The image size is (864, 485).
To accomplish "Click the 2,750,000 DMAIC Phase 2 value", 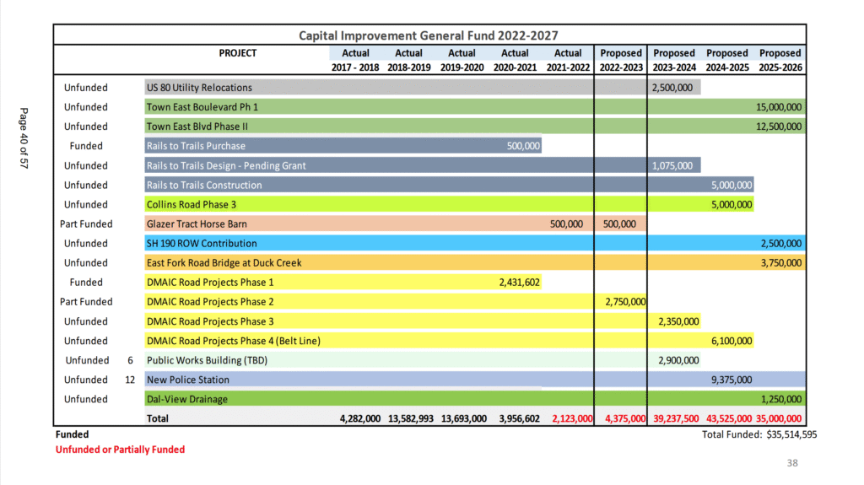I will coord(625,301).
